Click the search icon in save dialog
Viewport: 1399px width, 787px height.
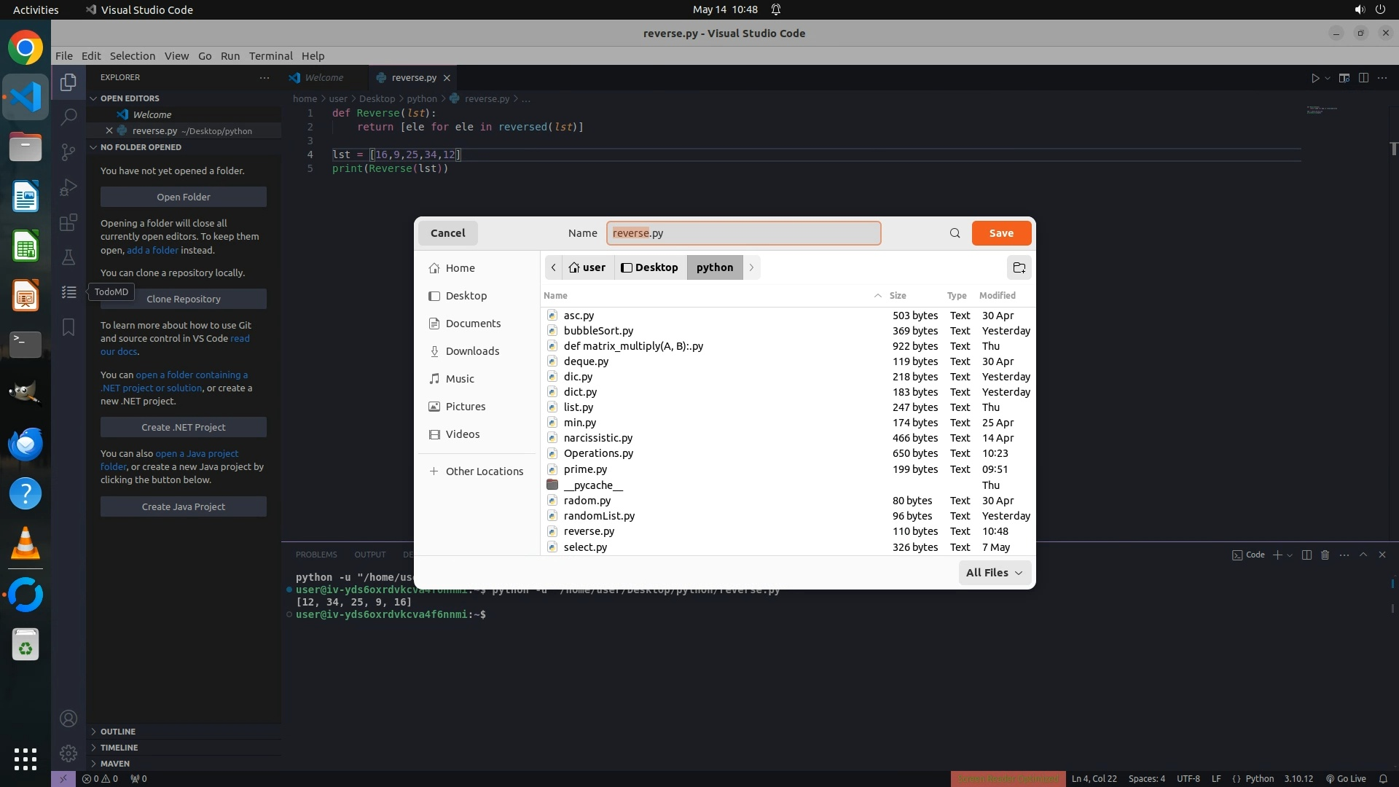click(955, 233)
